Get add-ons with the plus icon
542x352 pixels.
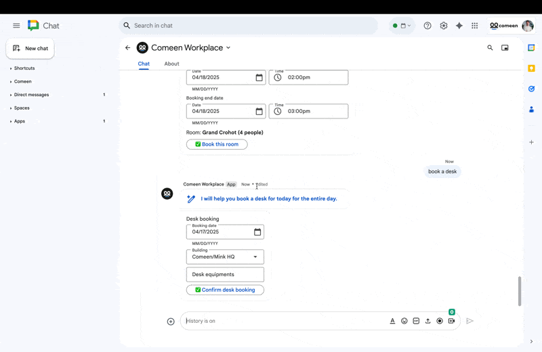(531, 142)
